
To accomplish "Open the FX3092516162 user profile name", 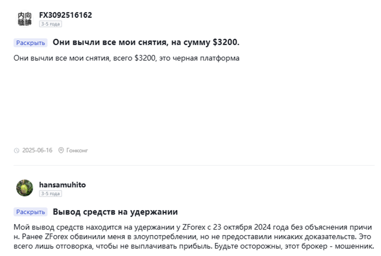I will pos(66,15).
